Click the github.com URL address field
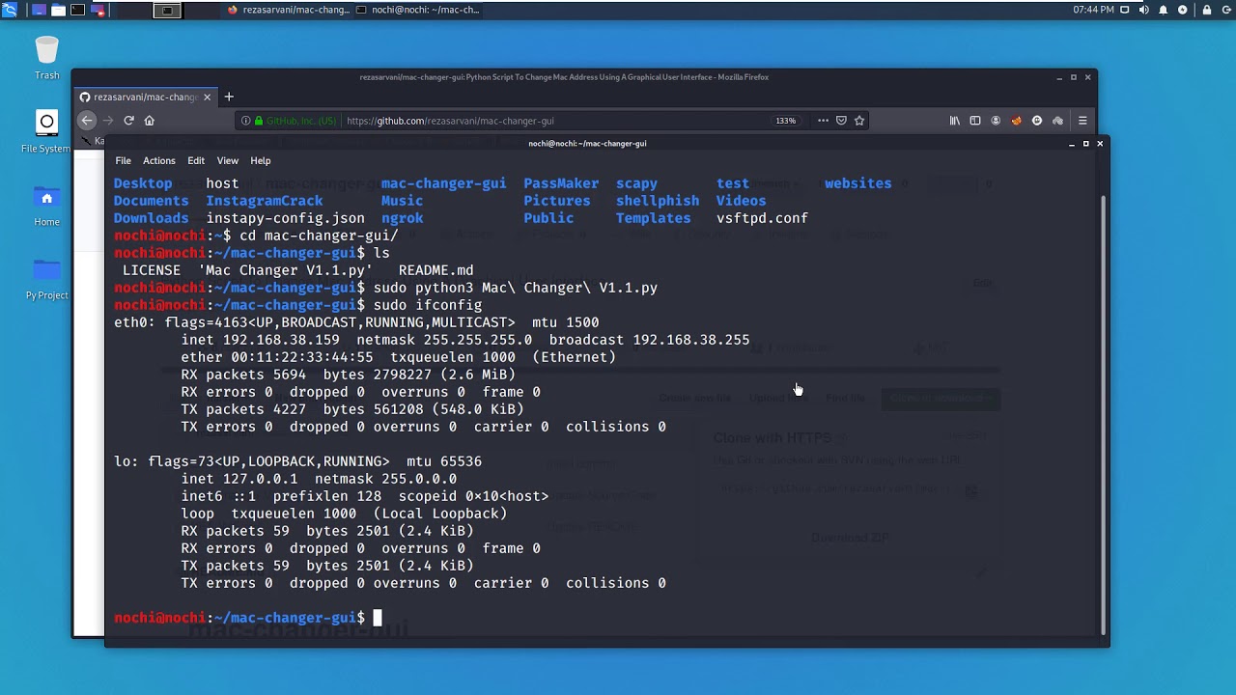Viewport: 1236px width, 695px height. pyautogui.click(x=550, y=121)
